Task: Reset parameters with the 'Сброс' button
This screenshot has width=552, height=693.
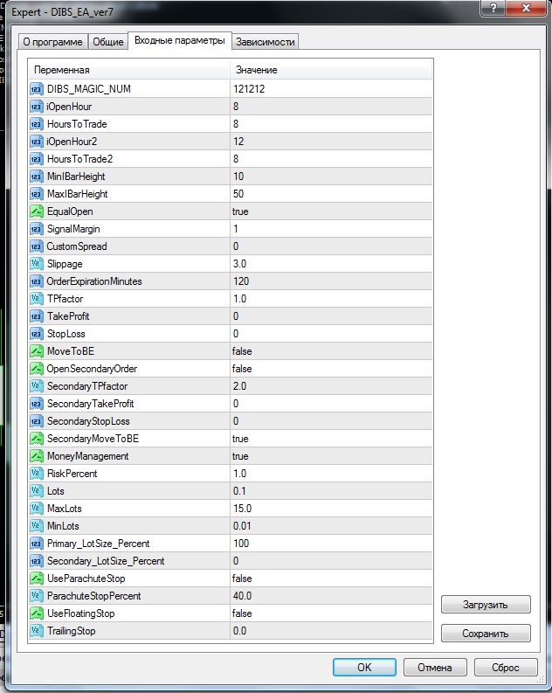Action: (x=506, y=668)
